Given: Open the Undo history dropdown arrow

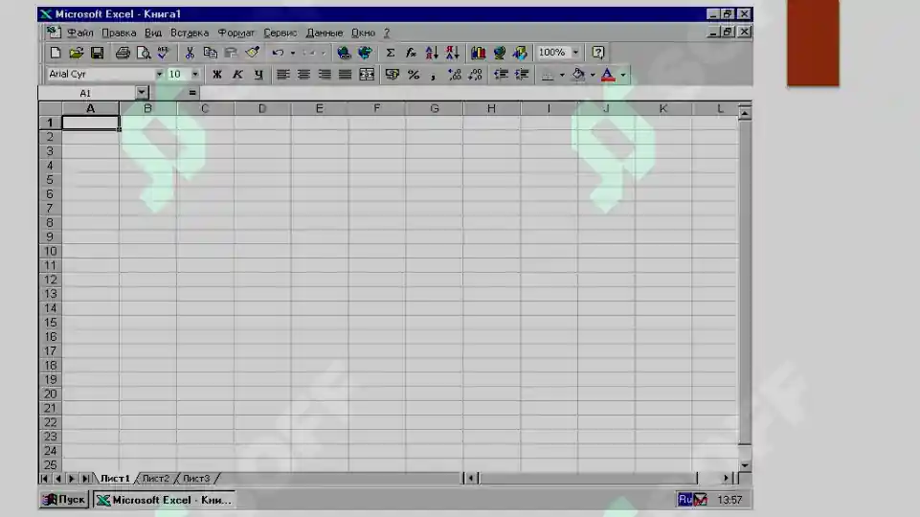Looking at the screenshot, I should coord(293,53).
